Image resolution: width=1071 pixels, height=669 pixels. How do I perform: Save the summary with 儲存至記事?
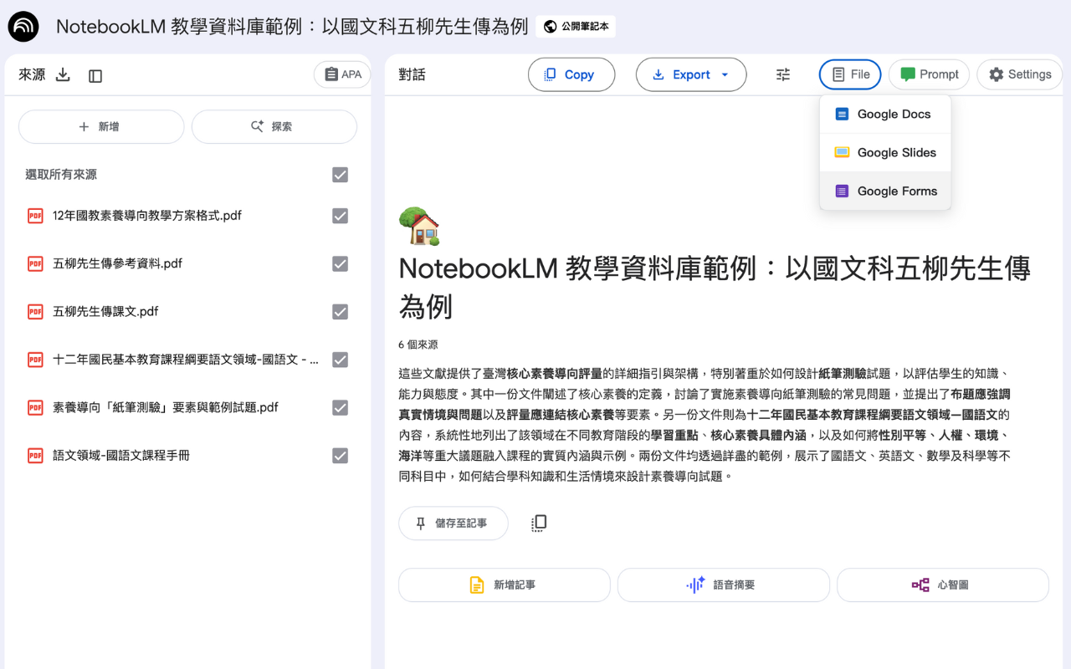click(x=453, y=522)
